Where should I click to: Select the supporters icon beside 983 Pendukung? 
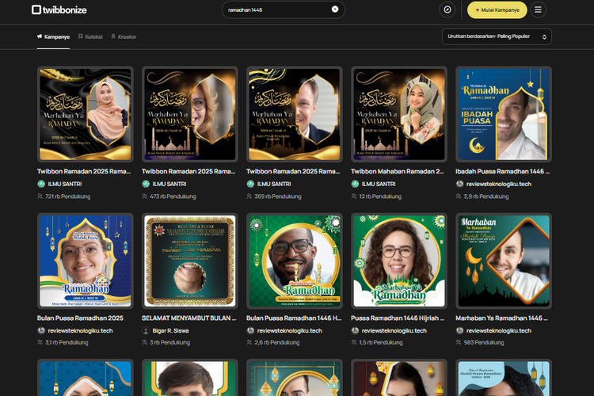458,342
